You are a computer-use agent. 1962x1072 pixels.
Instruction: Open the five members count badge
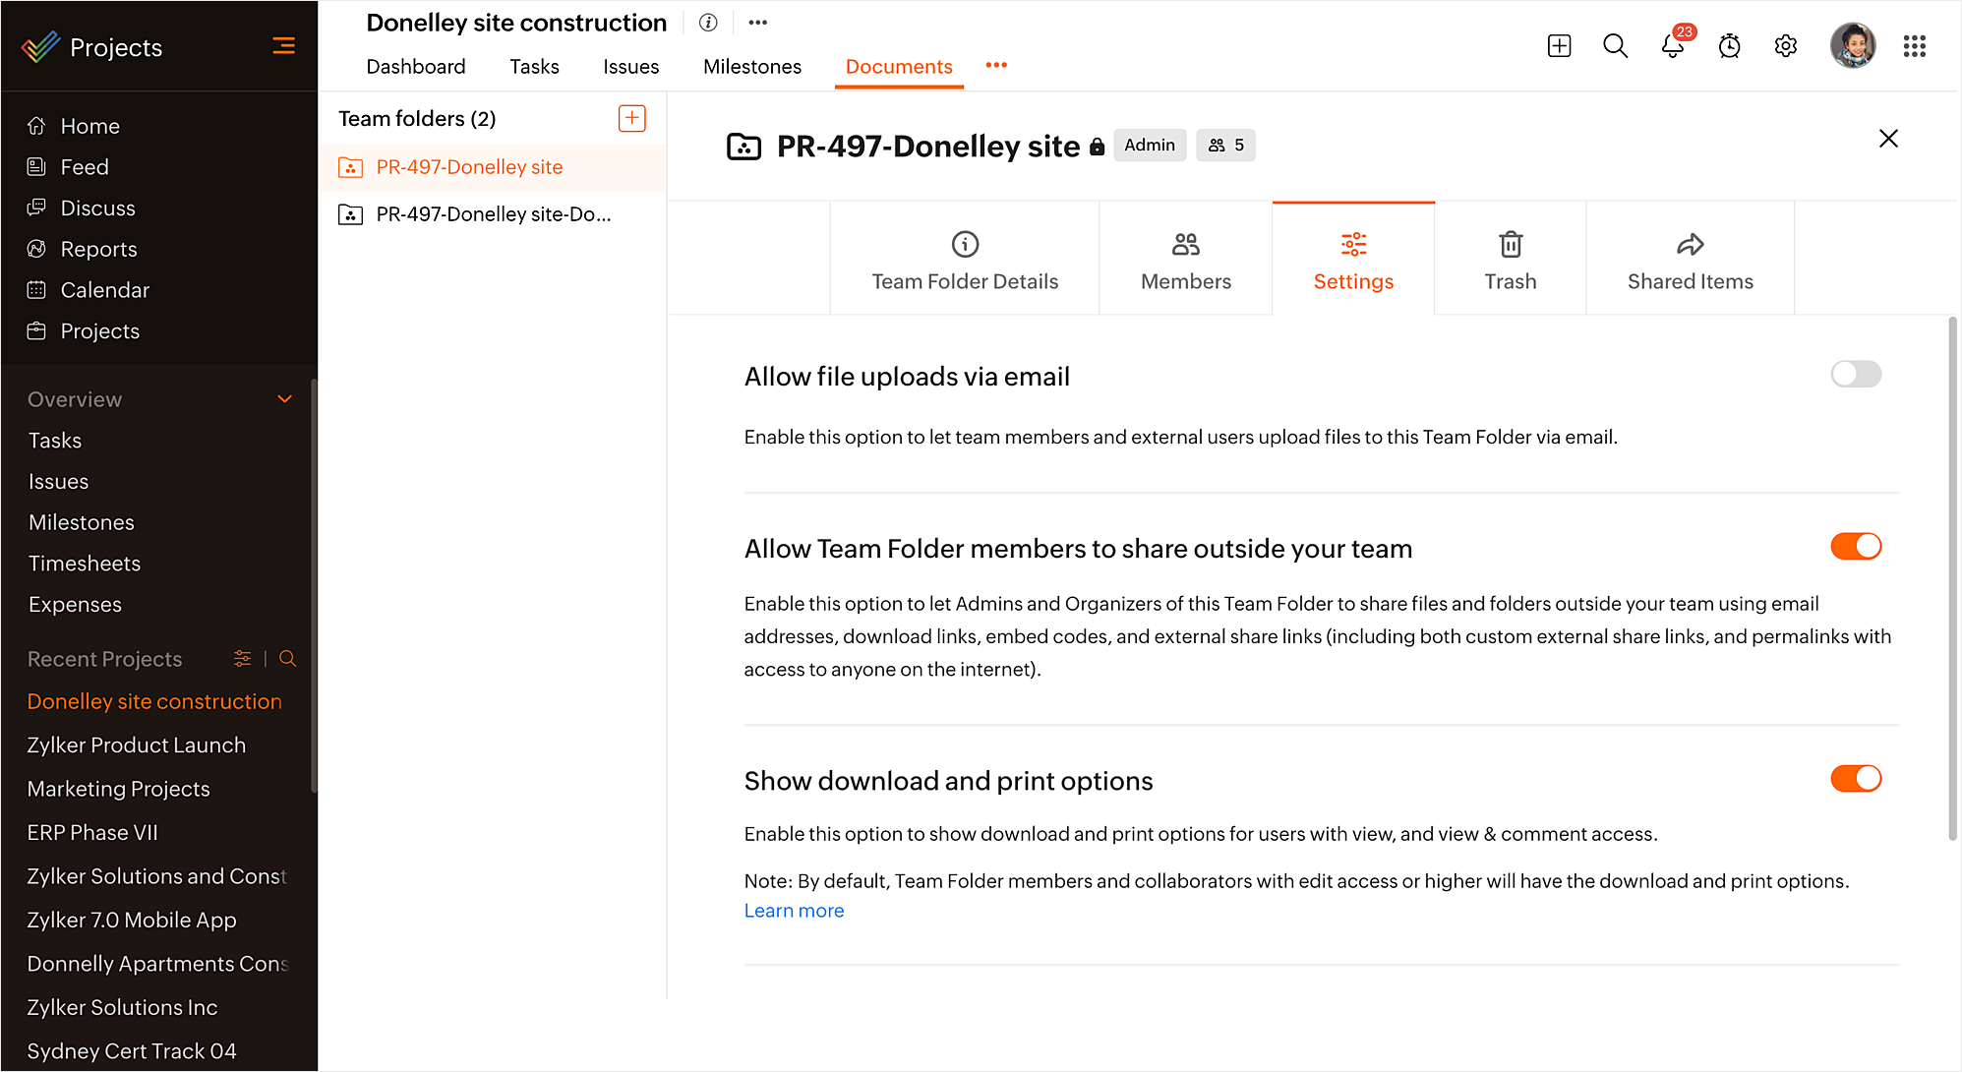(x=1225, y=146)
